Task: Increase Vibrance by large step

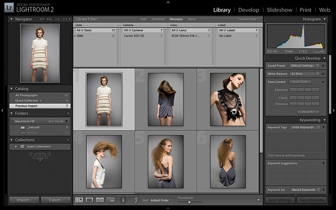Action: tap(316, 104)
